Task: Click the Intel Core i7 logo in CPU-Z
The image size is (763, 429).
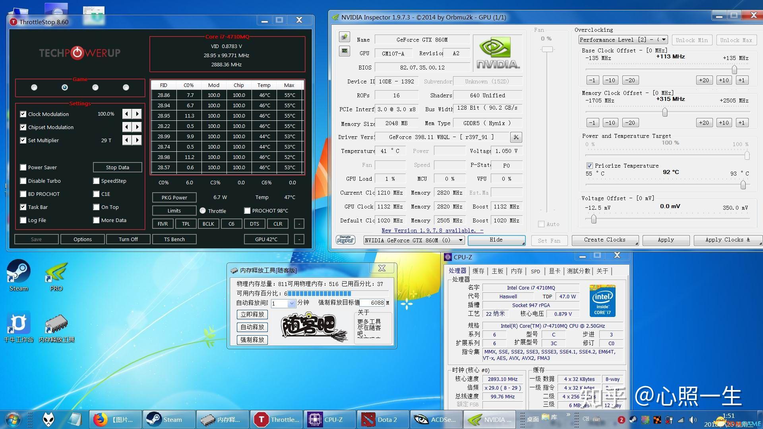Action: pyautogui.click(x=602, y=301)
